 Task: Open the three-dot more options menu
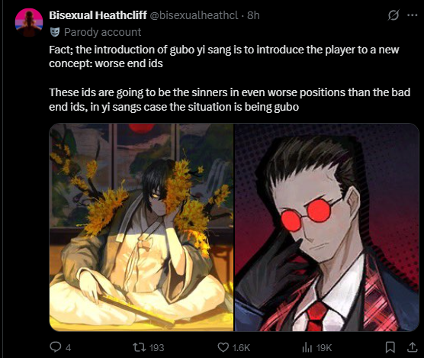[x=412, y=15]
